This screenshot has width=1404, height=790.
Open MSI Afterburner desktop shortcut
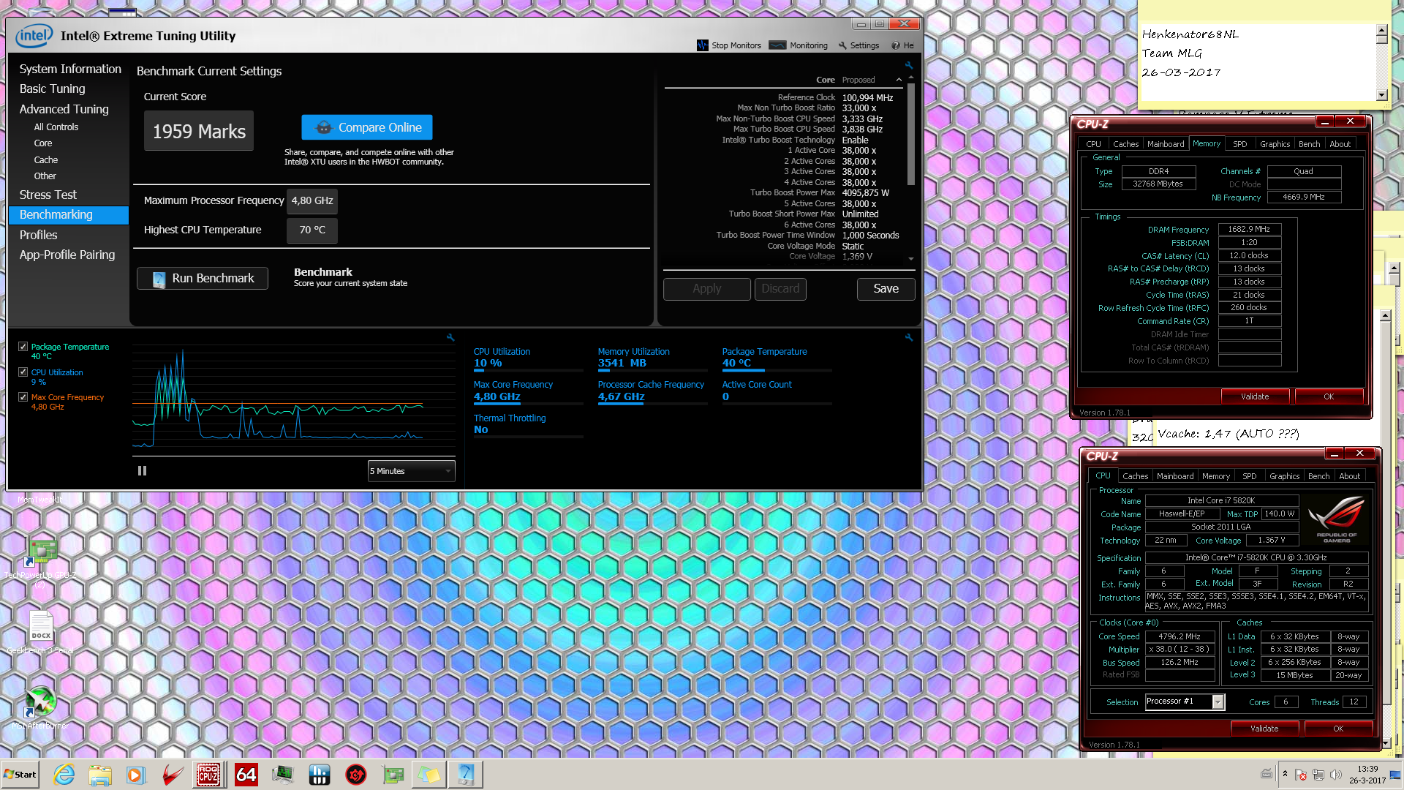(x=41, y=707)
